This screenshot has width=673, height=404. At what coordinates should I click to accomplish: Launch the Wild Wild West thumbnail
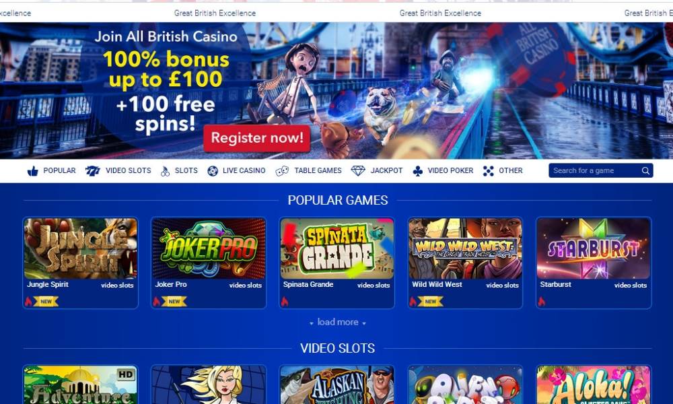pyautogui.click(x=465, y=248)
